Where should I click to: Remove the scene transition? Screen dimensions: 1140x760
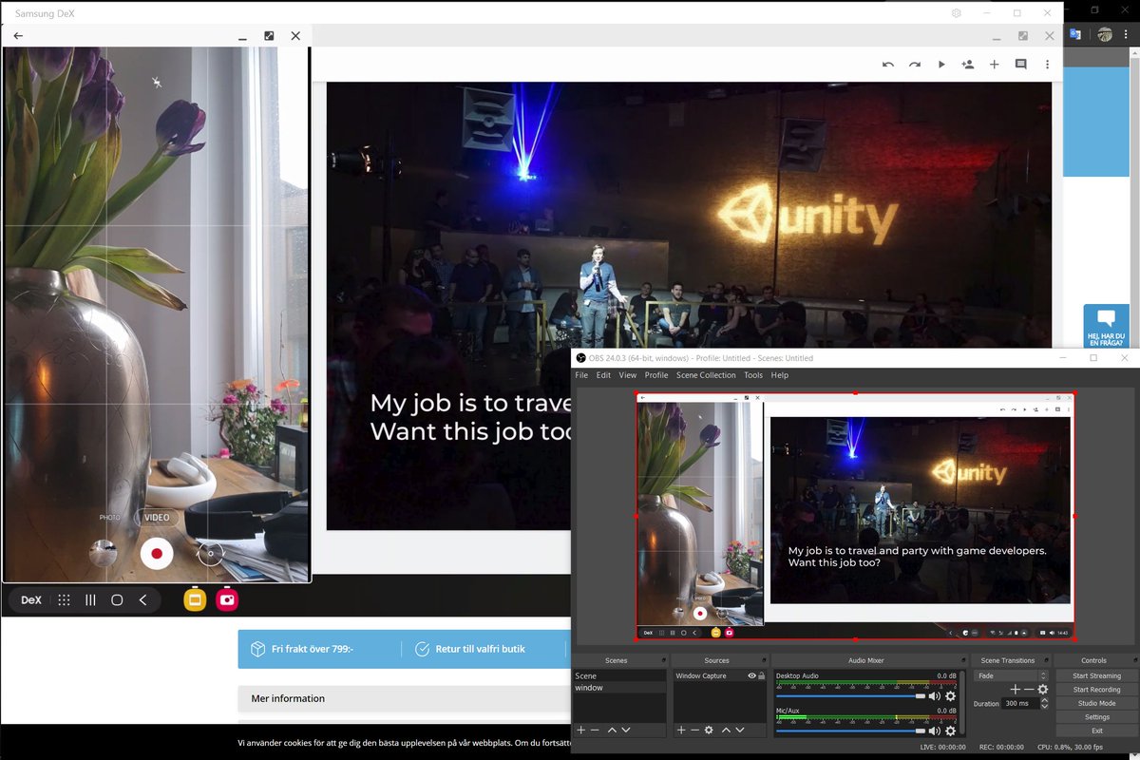coord(1028,690)
